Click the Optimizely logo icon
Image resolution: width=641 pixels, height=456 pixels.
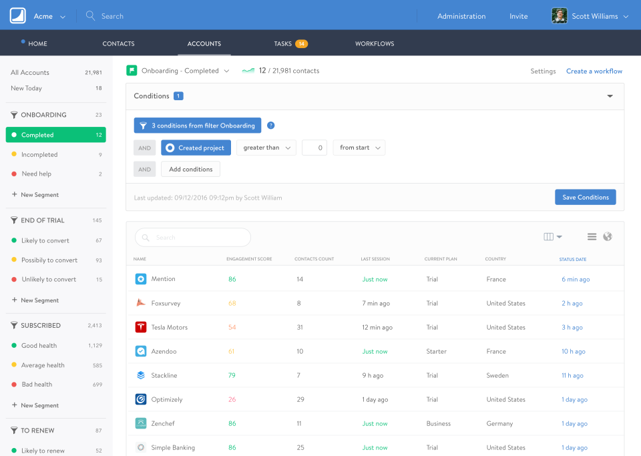coord(141,399)
